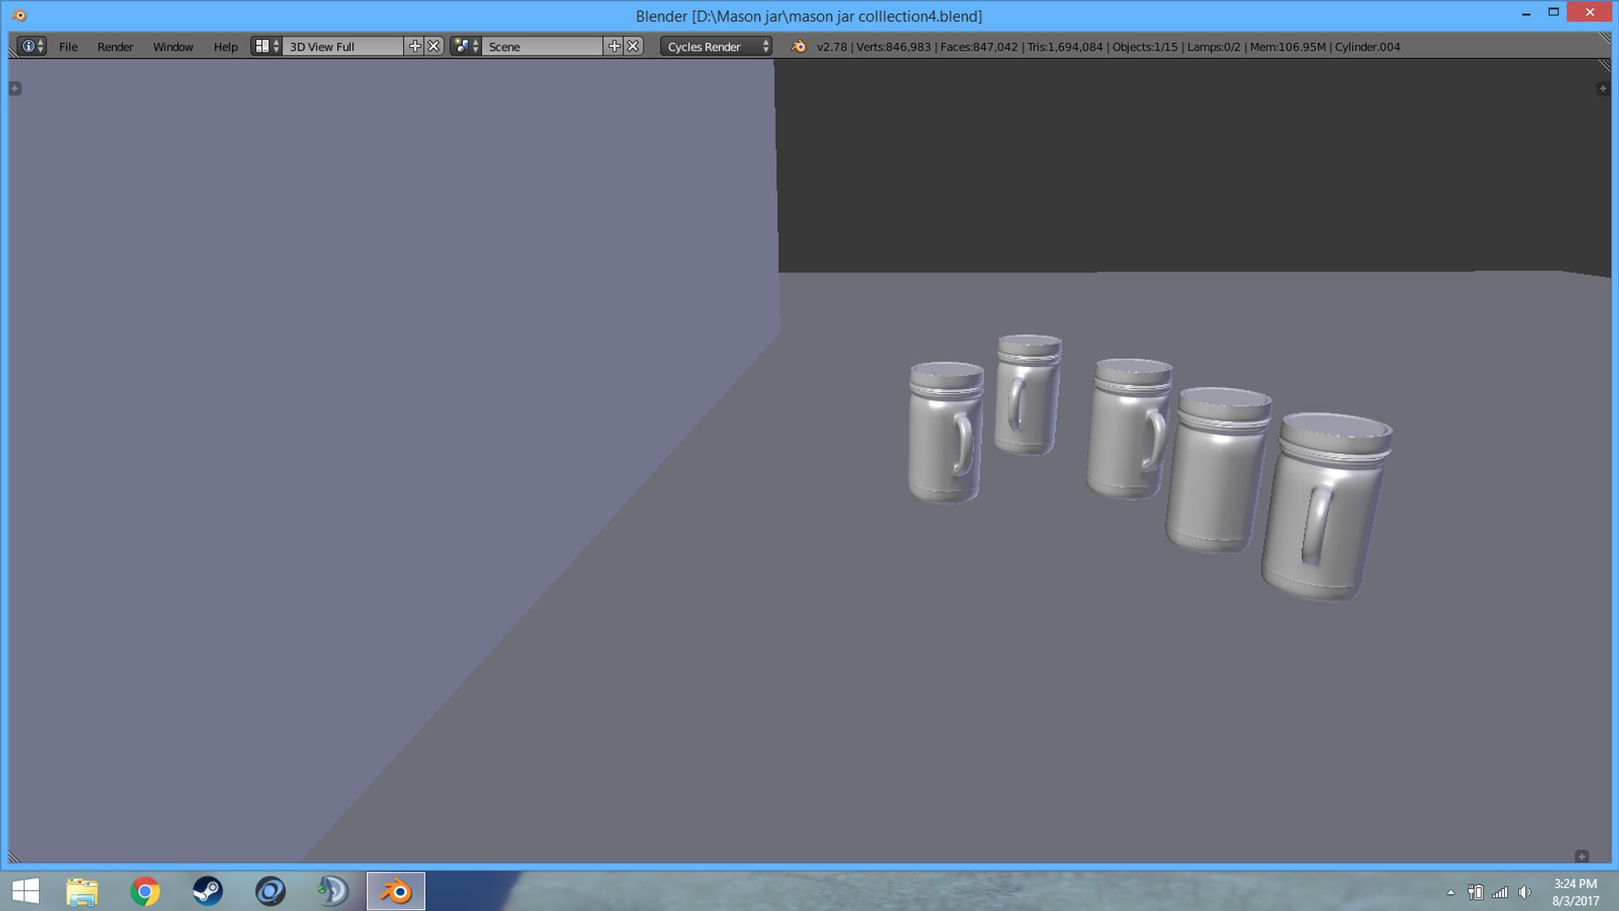
Task: Select the rightmost largest mason jar mug
Action: coord(1326,507)
